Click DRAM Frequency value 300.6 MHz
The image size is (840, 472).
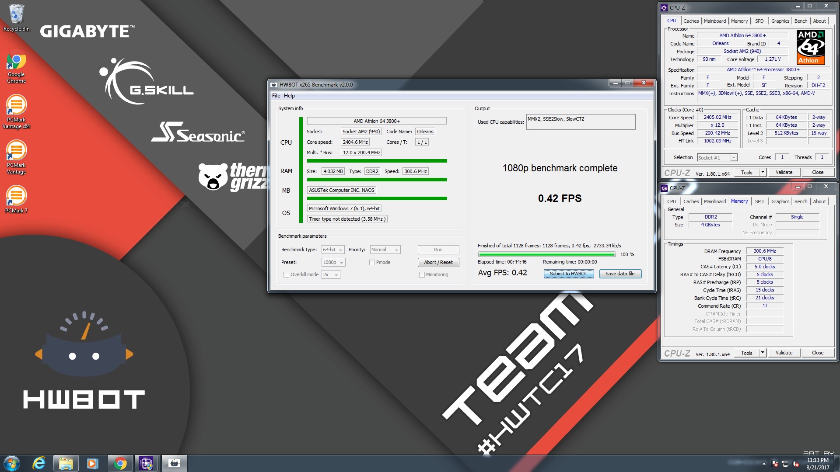[x=764, y=251]
